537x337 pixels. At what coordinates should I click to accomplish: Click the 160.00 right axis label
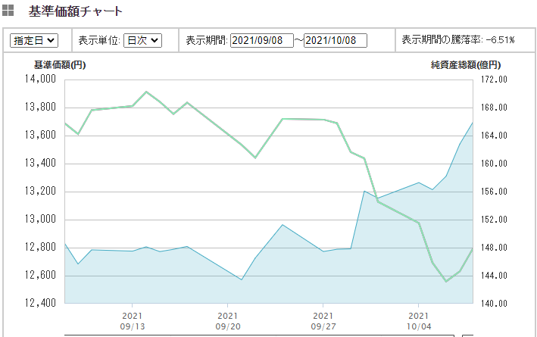tap(494, 164)
